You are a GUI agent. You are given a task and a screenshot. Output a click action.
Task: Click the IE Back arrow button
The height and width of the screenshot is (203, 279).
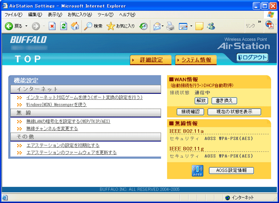[x=9, y=26]
